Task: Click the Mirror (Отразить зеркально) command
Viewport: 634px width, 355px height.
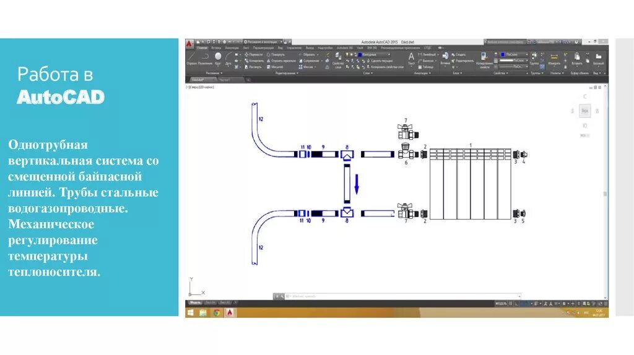Action: (282, 61)
